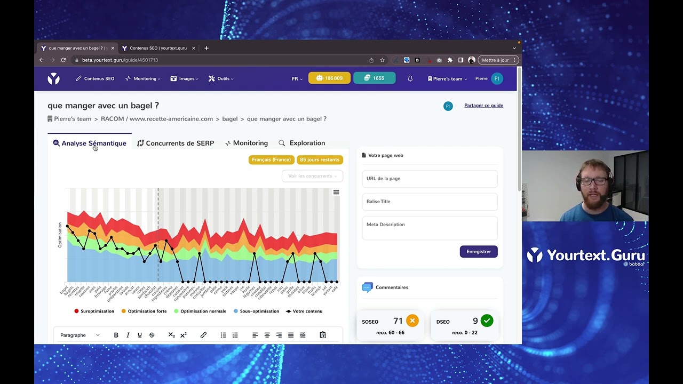683x384 pixels.
Task: Open the Exploration tab
Action: (x=302, y=143)
